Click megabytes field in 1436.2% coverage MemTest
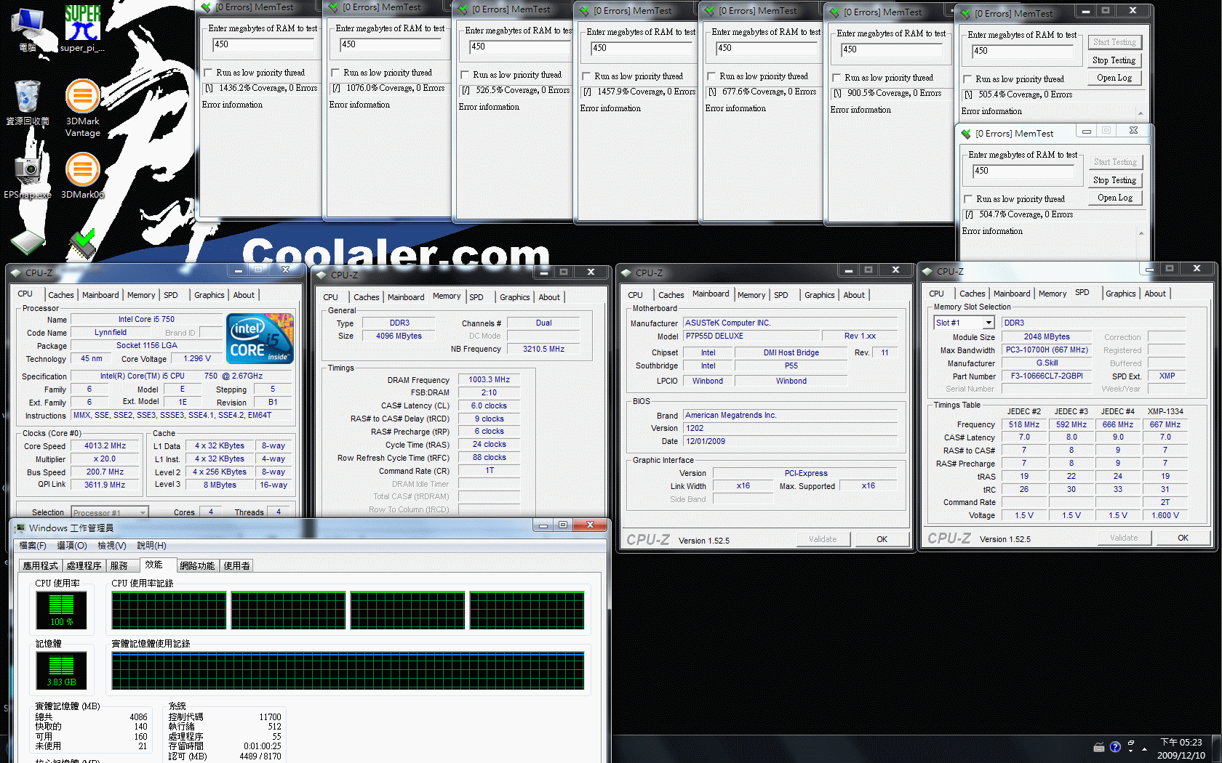This screenshot has width=1222, height=763. click(263, 44)
